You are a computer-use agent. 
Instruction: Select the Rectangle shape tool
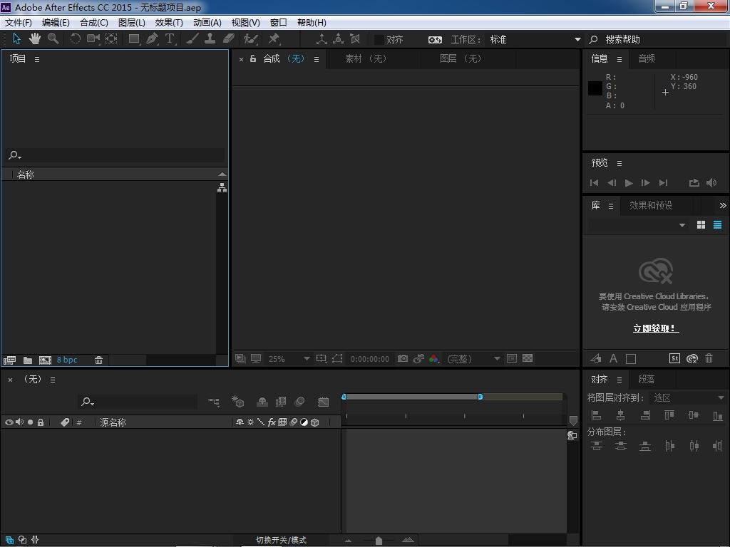(134, 39)
